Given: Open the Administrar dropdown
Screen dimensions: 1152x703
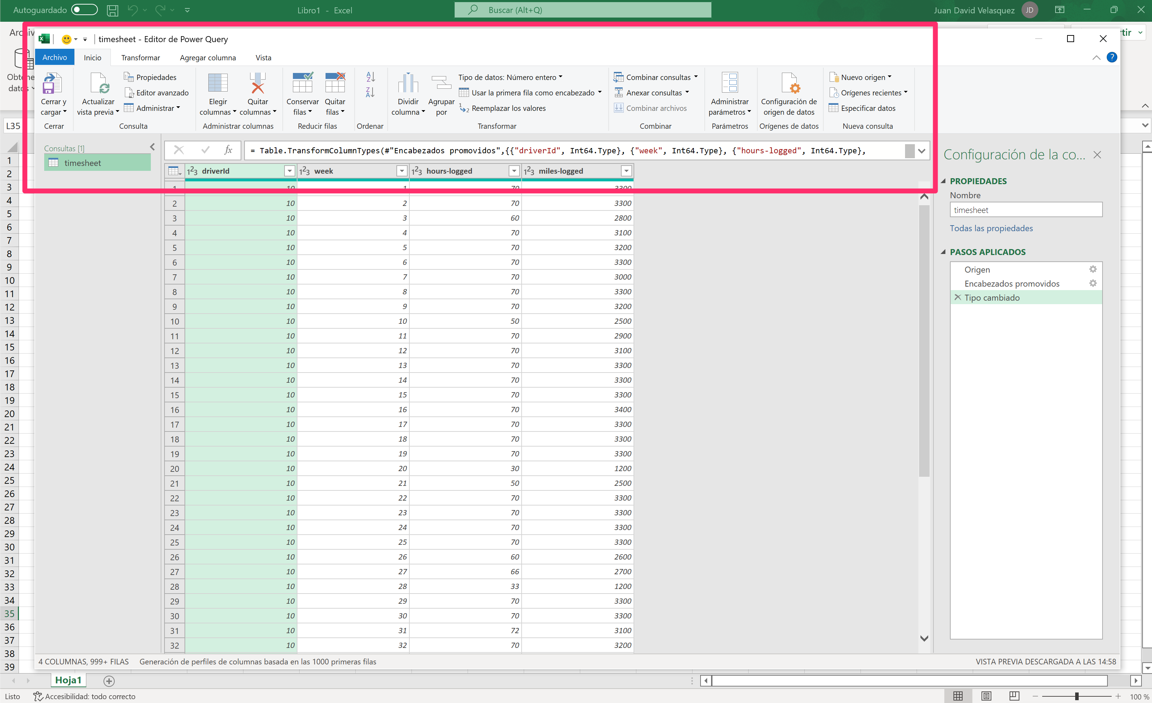Looking at the screenshot, I should pyautogui.click(x=152, y=108).
